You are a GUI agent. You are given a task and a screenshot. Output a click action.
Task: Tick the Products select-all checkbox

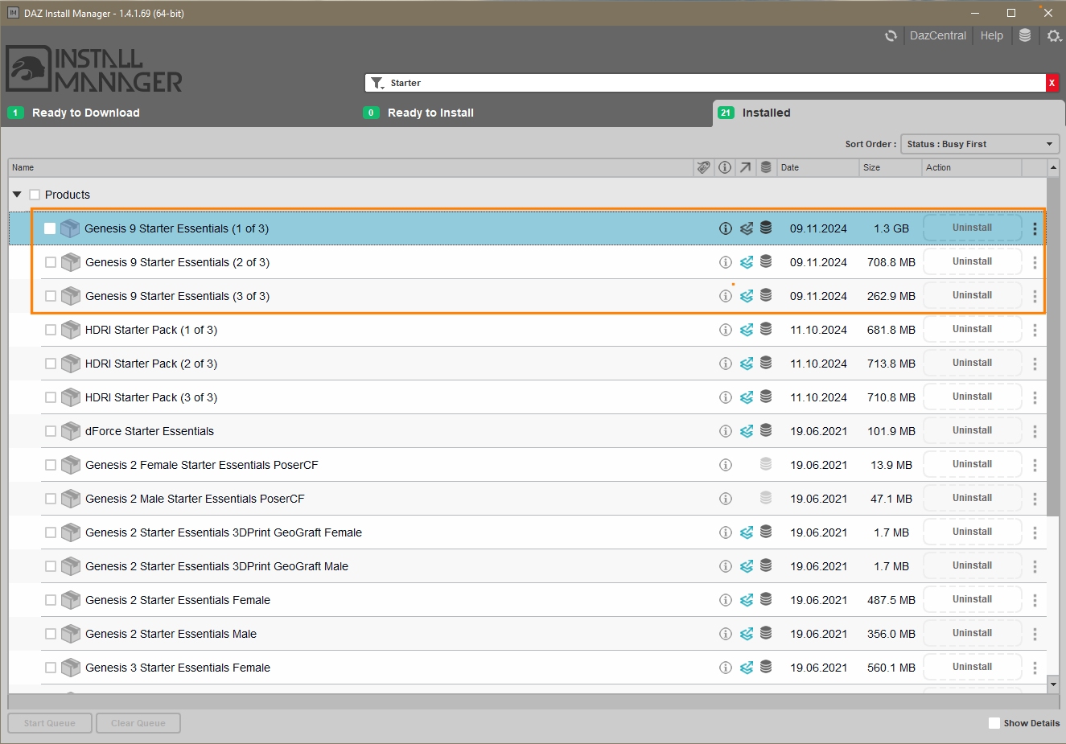(x=35, y=195)
